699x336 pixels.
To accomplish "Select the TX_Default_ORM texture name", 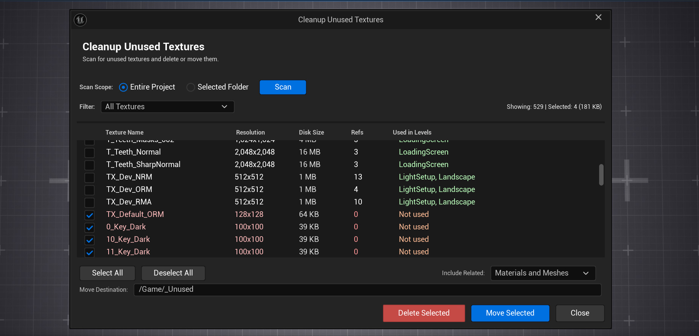I will click(x=135, y=214).
